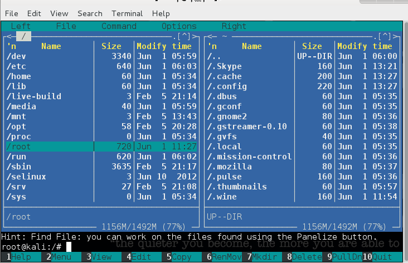This screenshot has height=263, width=408.
Task: Toggle sort order via right panel 'n
Action: (x=212, y=46)
